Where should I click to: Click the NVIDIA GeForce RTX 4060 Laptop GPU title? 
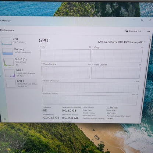(x=121, y=42)
